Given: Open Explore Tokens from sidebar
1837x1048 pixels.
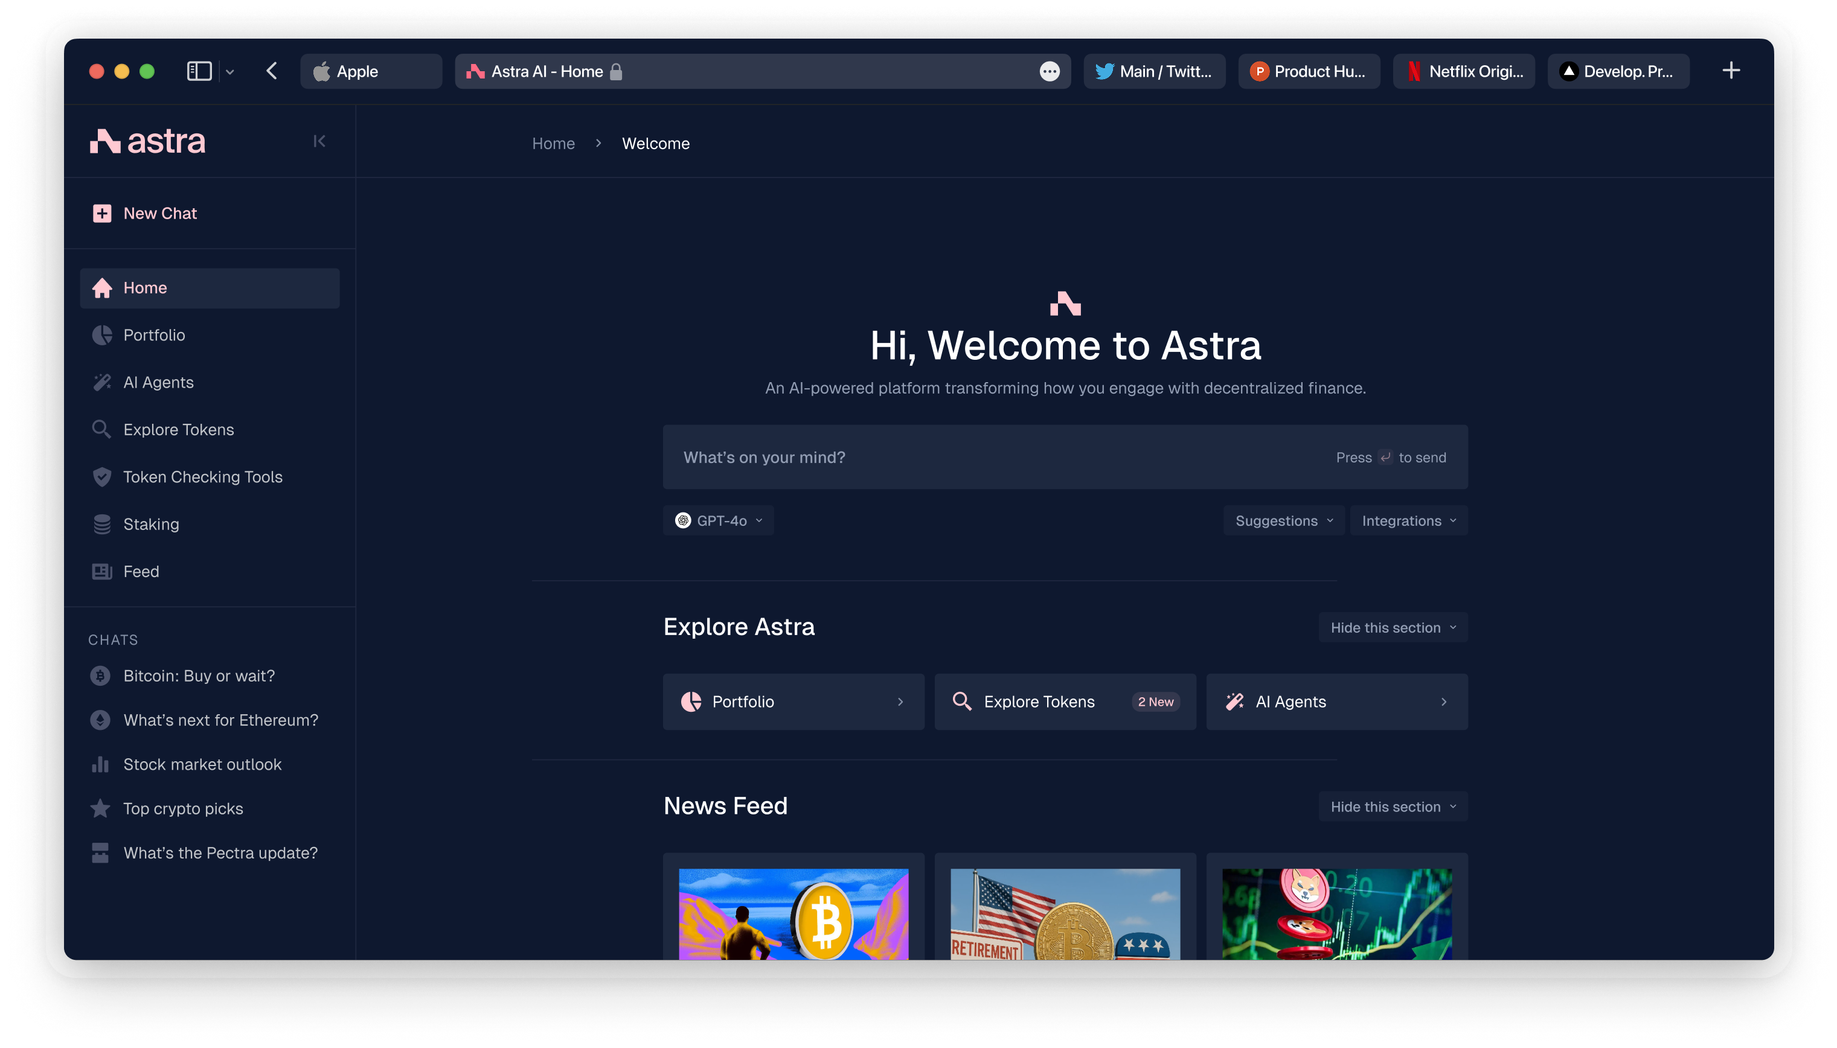Looking at the screenshot, I should coord(210,430).
